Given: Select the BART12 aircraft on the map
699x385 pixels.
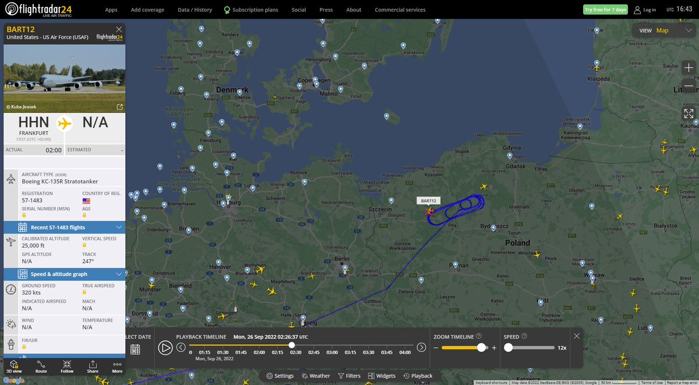Looking at the screenshot, I should click(x=429, y=211).
